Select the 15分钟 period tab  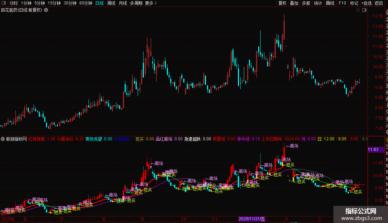point(54,3)
